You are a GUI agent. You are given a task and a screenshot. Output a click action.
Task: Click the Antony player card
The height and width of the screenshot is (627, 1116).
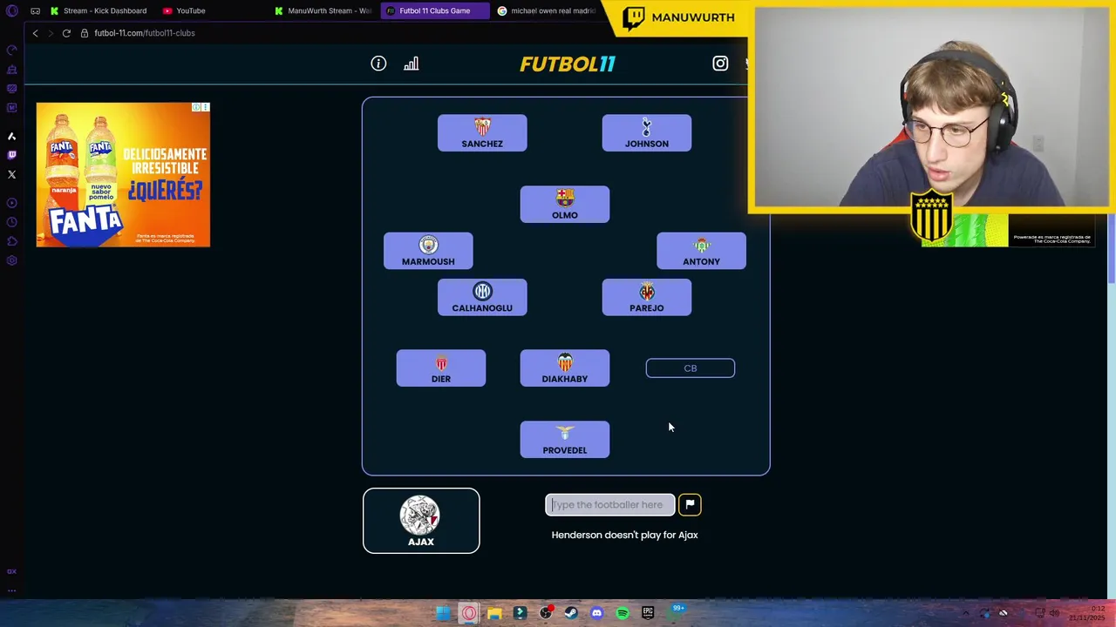coord(701,251)
